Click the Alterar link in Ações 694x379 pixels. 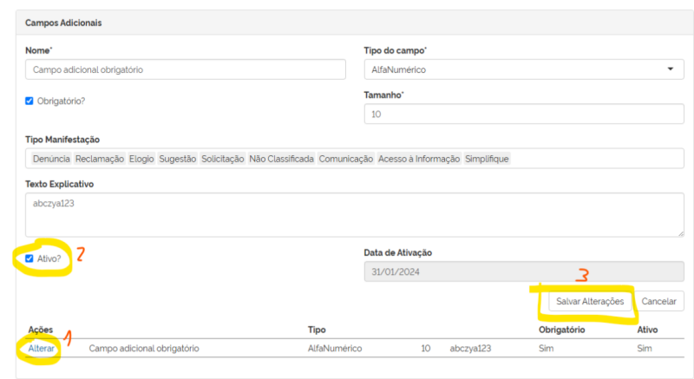[x=41, y=349]
